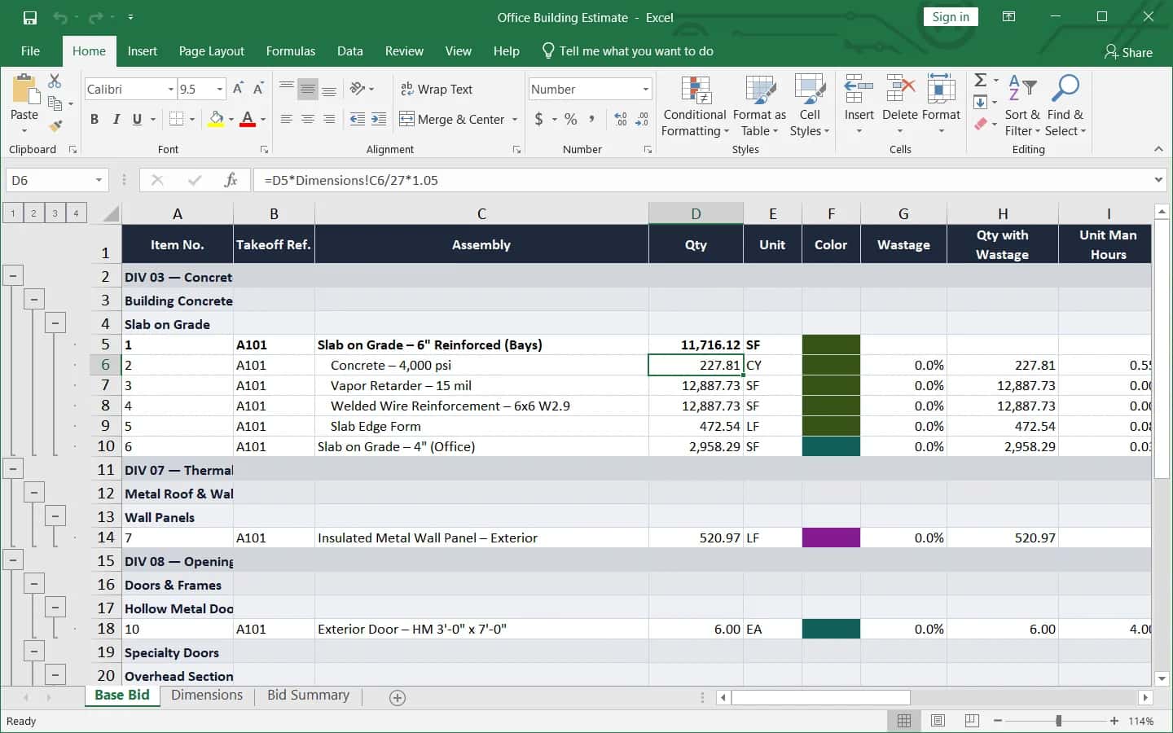Click the Cut scissors icon
The width and height of the screenshot is (1173, 733).
pos(55,81)
